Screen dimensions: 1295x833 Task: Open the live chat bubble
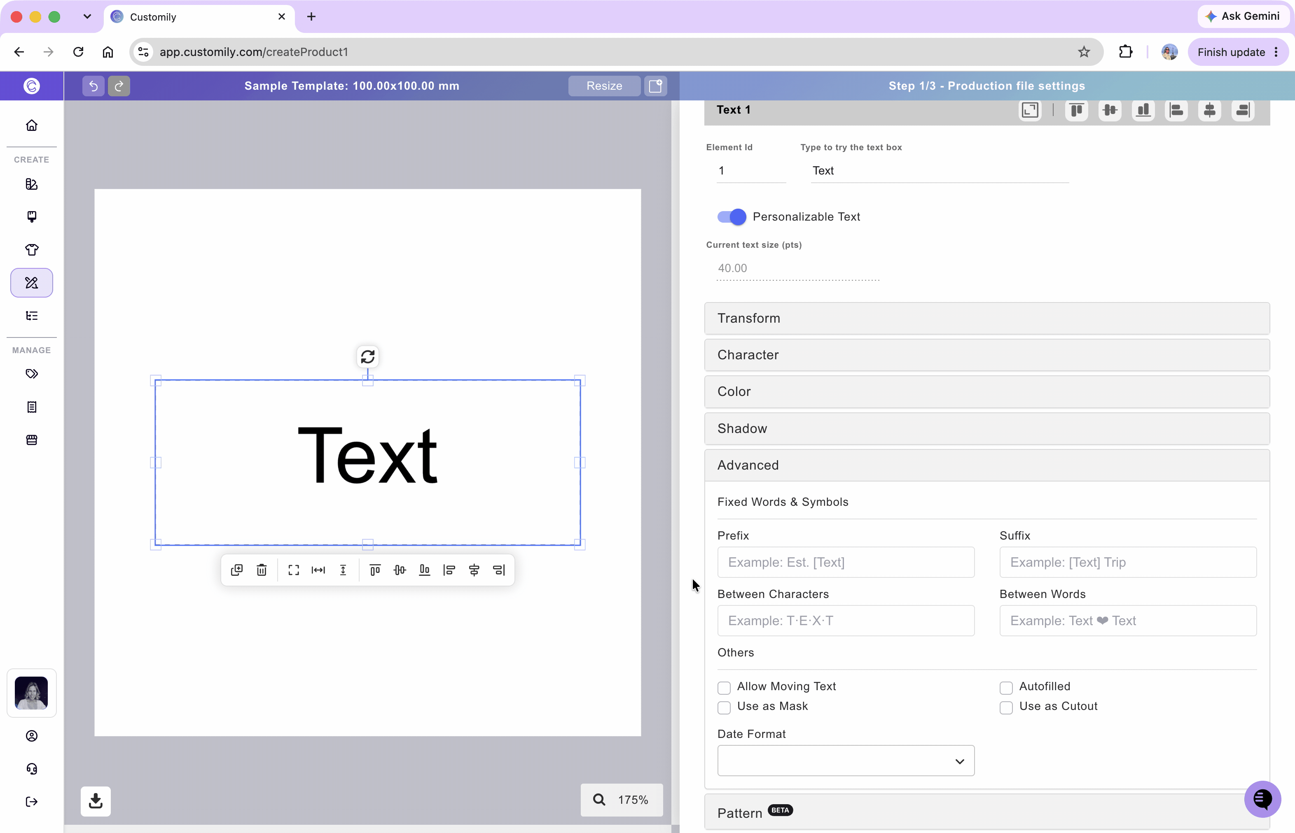tap(1262, 799)
